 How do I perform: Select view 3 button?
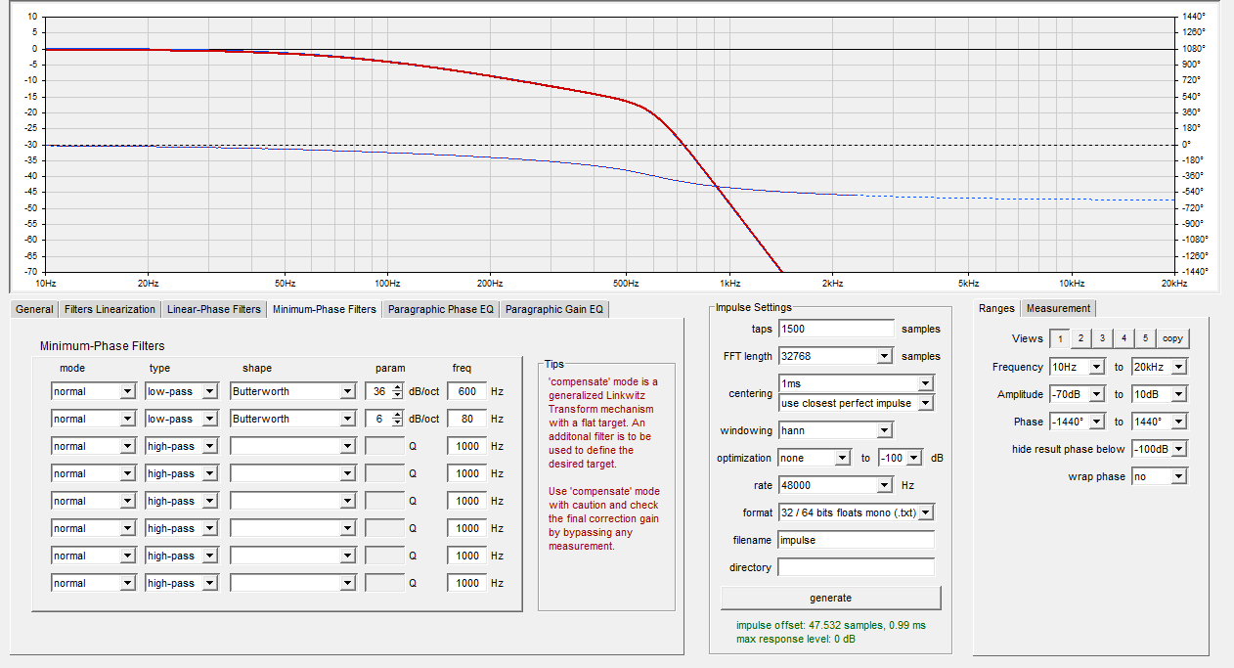point(1102,338)
